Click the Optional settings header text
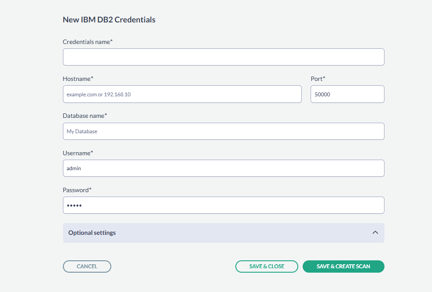This screenshot has width=432, height=292. (92, 233)
